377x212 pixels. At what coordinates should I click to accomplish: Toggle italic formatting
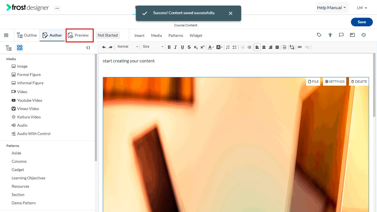[x=176, y=47]
